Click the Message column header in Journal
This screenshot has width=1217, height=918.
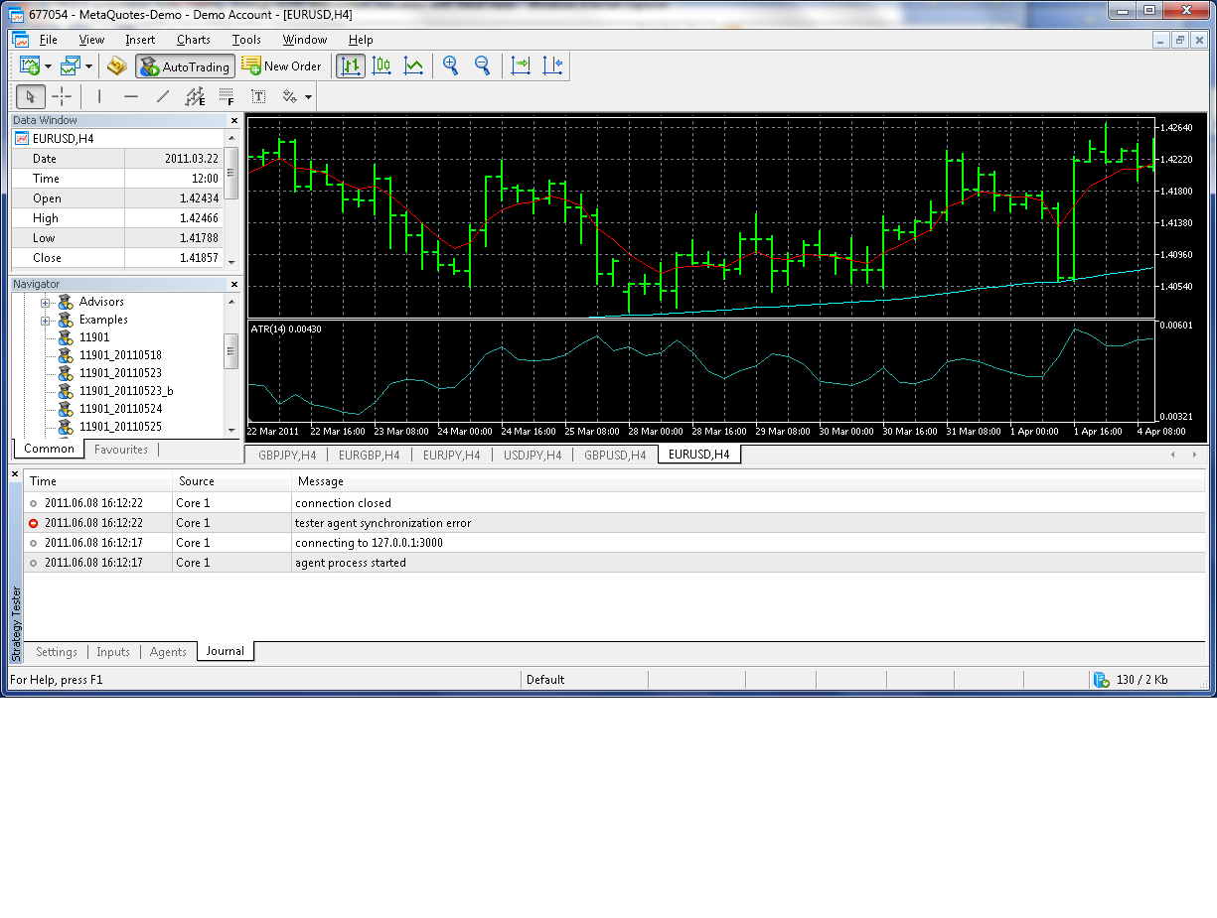(x=747, y=481)
